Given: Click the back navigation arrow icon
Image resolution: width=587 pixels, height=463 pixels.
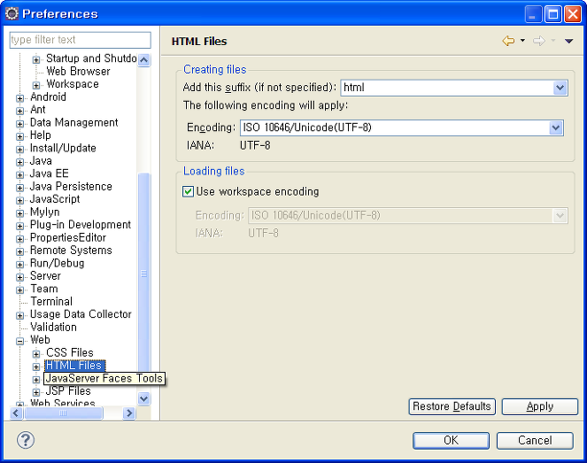Looking at the screenshot, I should tap(508, 41).
